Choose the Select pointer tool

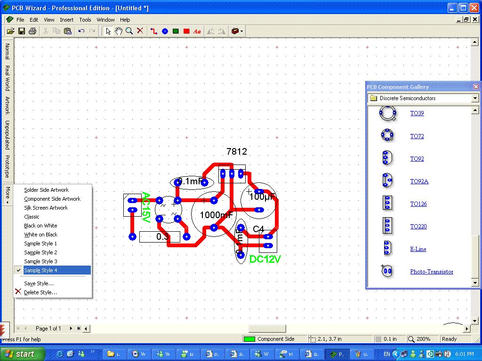pos(108,31)
